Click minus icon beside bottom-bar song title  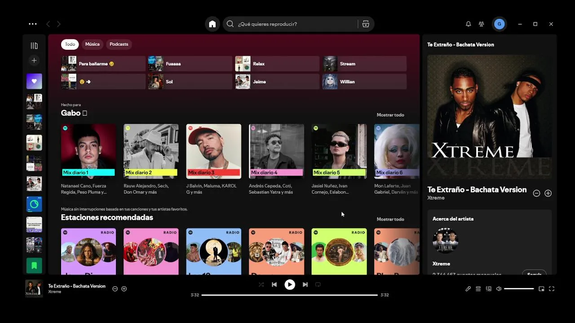click(115, 289)
